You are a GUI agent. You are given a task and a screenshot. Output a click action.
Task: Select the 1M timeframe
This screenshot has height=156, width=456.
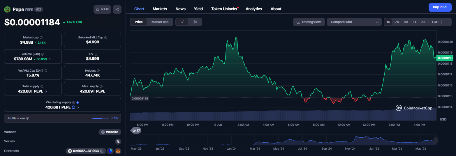pos(406,22)
